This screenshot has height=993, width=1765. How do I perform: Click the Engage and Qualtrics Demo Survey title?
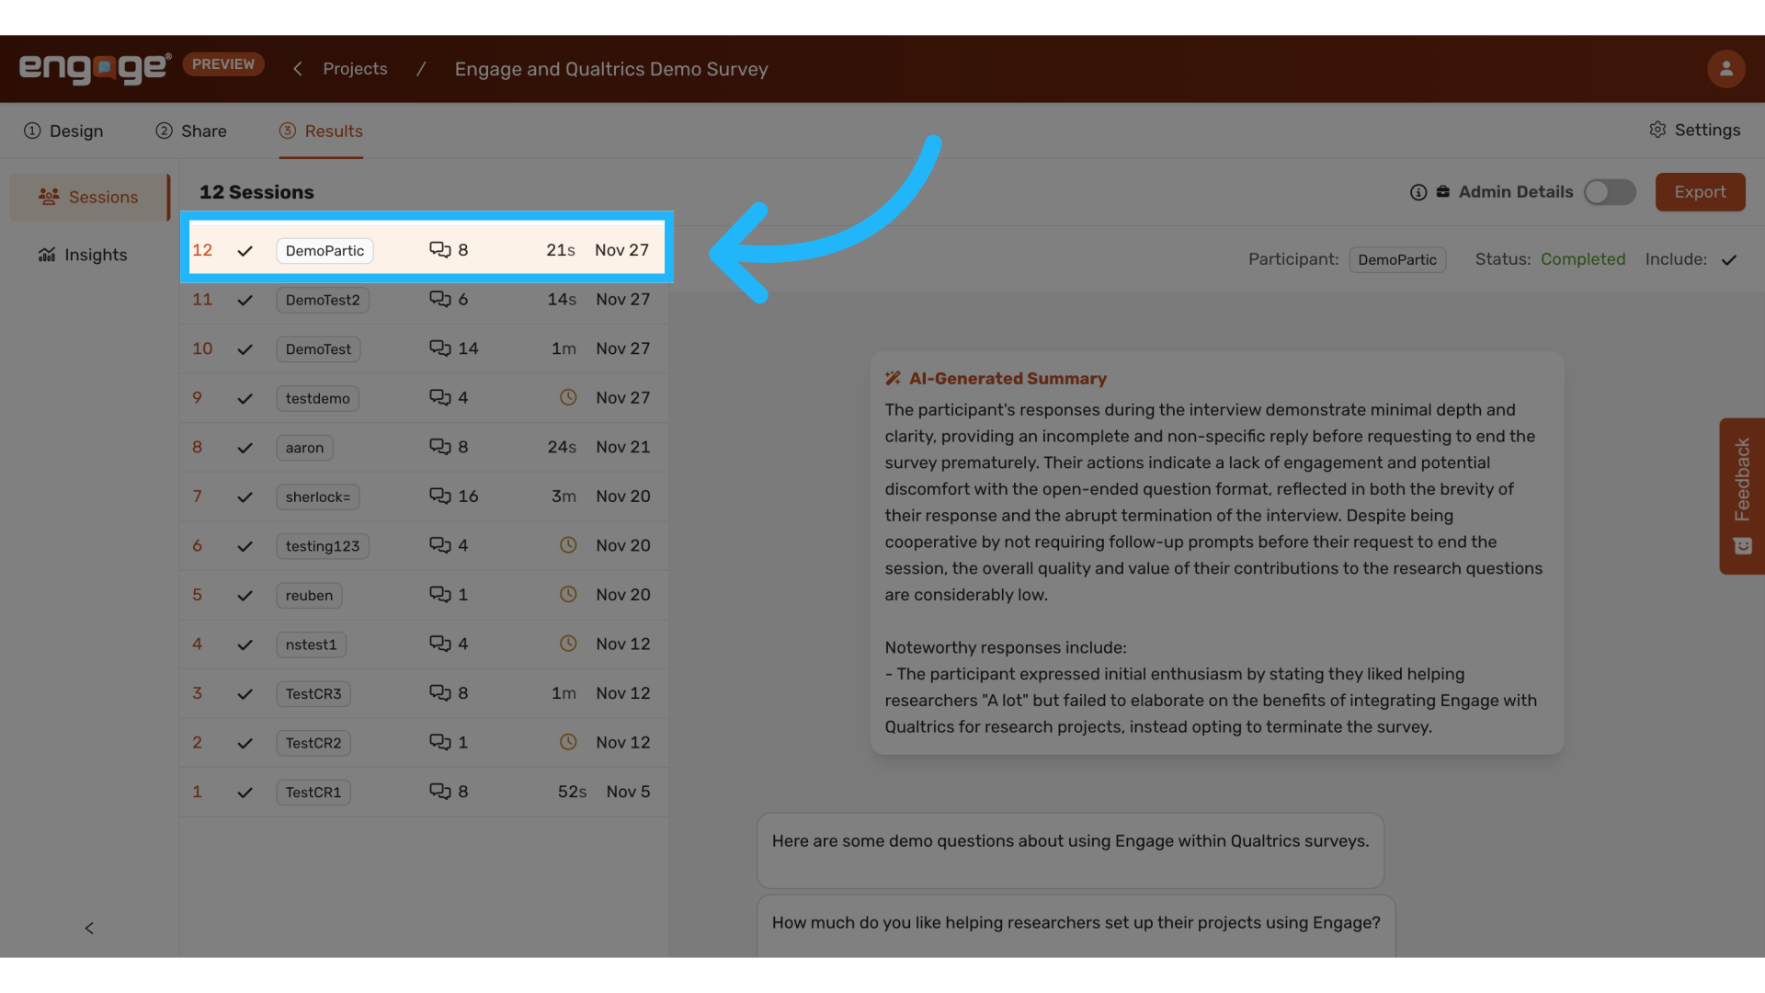[x=611, y=69]
